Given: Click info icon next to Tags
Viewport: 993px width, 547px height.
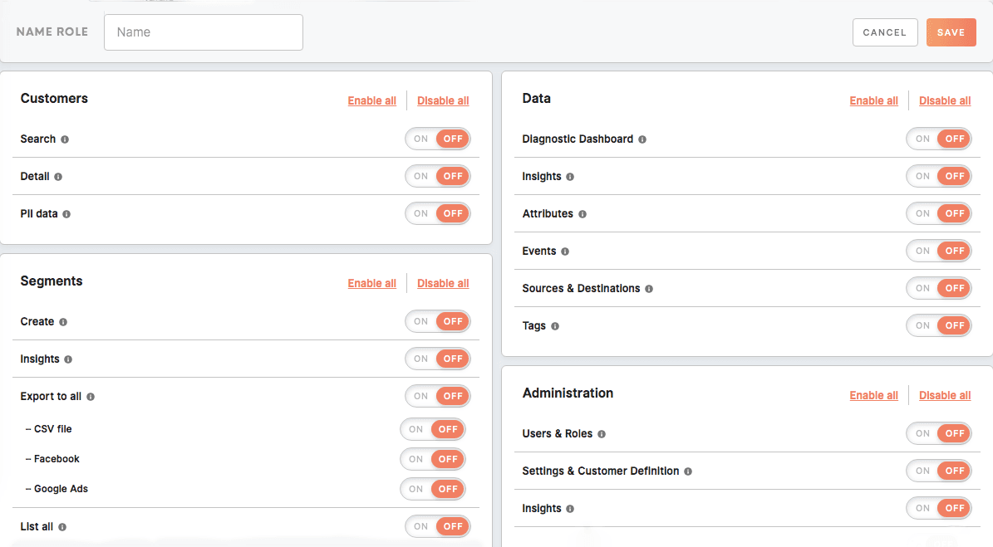Looking at the screenshot, I should (555, 326).
